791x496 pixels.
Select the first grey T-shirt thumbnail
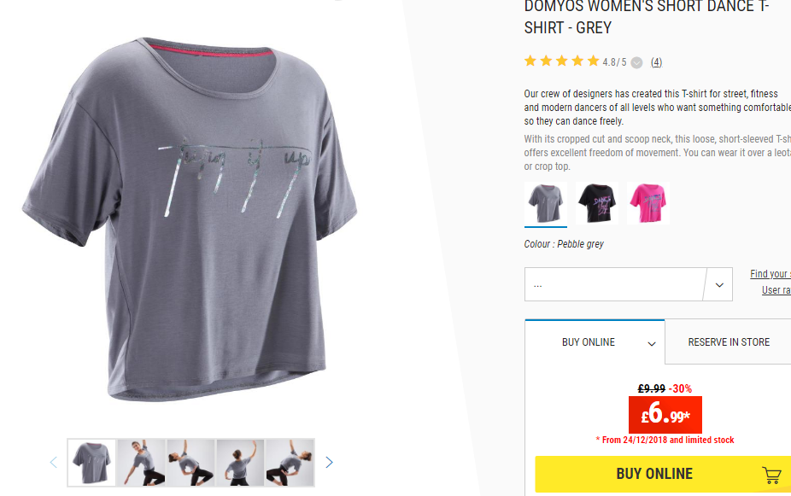tap(91, 463)
